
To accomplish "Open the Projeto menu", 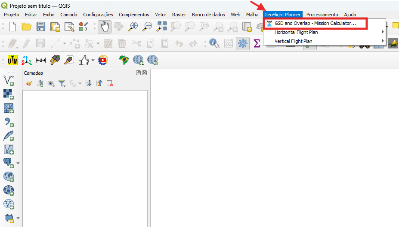I will (12, 15).
